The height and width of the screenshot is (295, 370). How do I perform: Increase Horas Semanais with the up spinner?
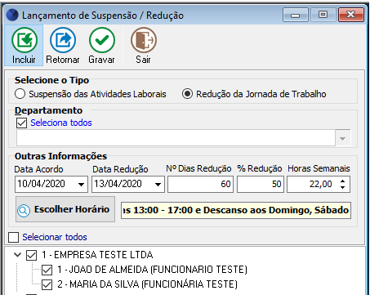point(343,181)
